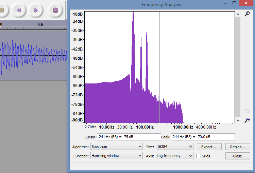Click the plot's vertical scrollbar track
The width and height of the screenshot is (255, 173).
point(238,67)
